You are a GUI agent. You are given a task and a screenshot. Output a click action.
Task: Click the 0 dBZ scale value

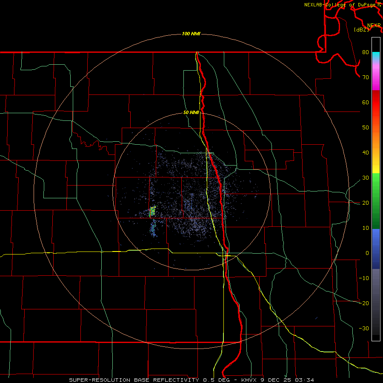click(x=367, y=253)
